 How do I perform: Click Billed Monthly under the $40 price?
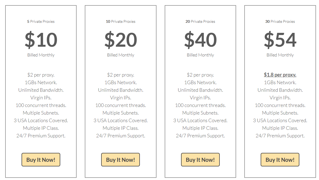[x=200, y=55]
